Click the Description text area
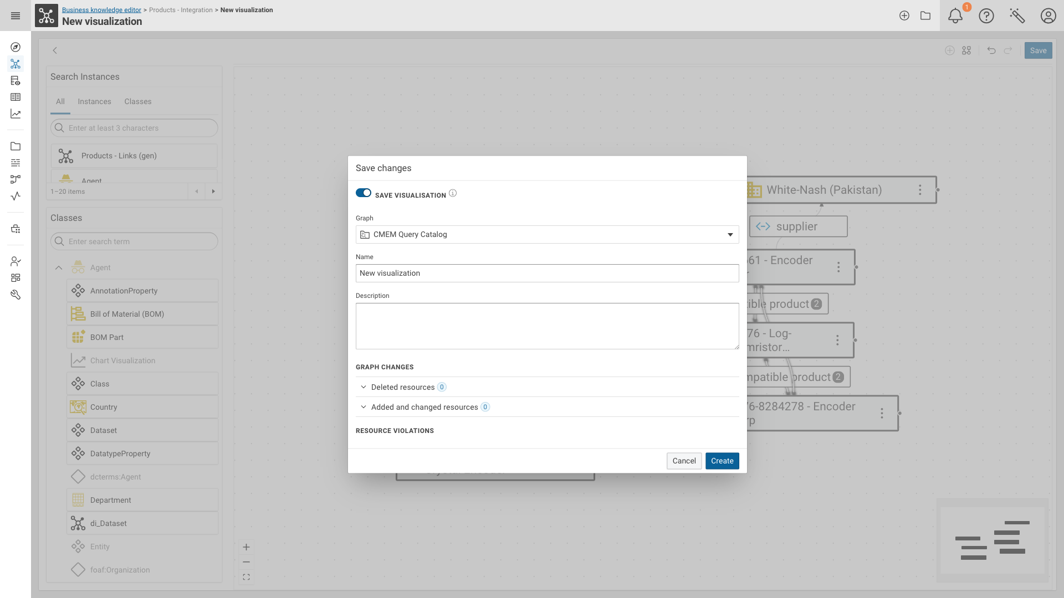Viewport: 1064px width, 598px height. coord(547,326)
